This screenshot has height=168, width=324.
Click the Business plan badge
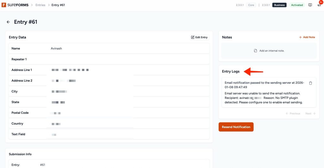279,5
